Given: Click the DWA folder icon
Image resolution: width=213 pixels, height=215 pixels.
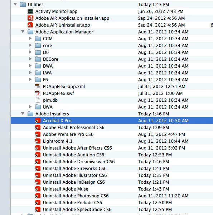Looking at the screenshot, I should coord(38,66).
